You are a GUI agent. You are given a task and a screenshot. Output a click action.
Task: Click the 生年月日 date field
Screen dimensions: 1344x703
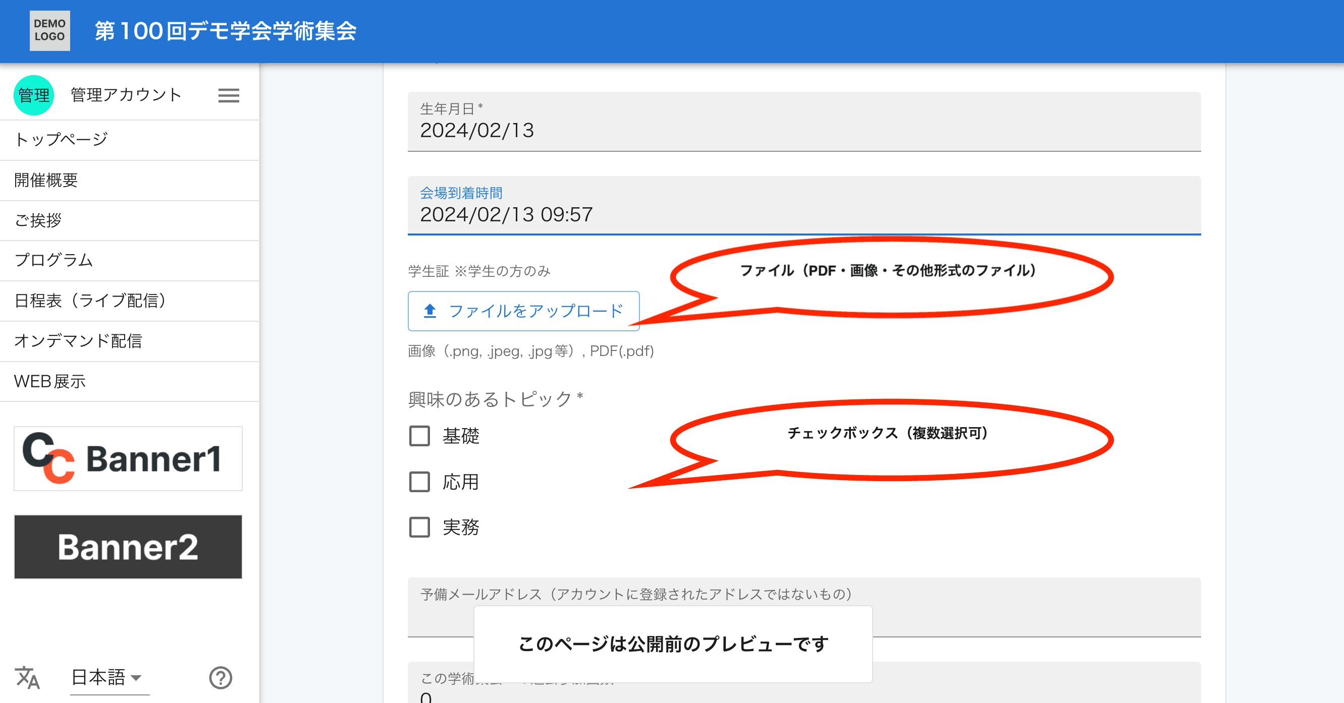pyautogui.click(x=804, y=122)
